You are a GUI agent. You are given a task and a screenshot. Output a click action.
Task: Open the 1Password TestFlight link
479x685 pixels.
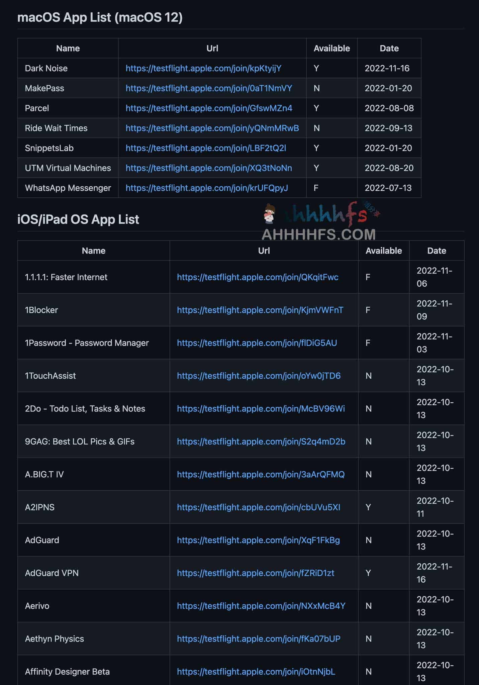[x=257, y=343]
